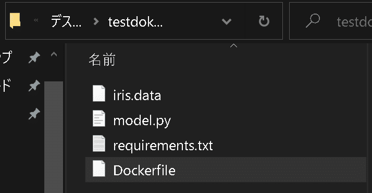
Task: Click the refresh button in address bar
Action: 264,21
